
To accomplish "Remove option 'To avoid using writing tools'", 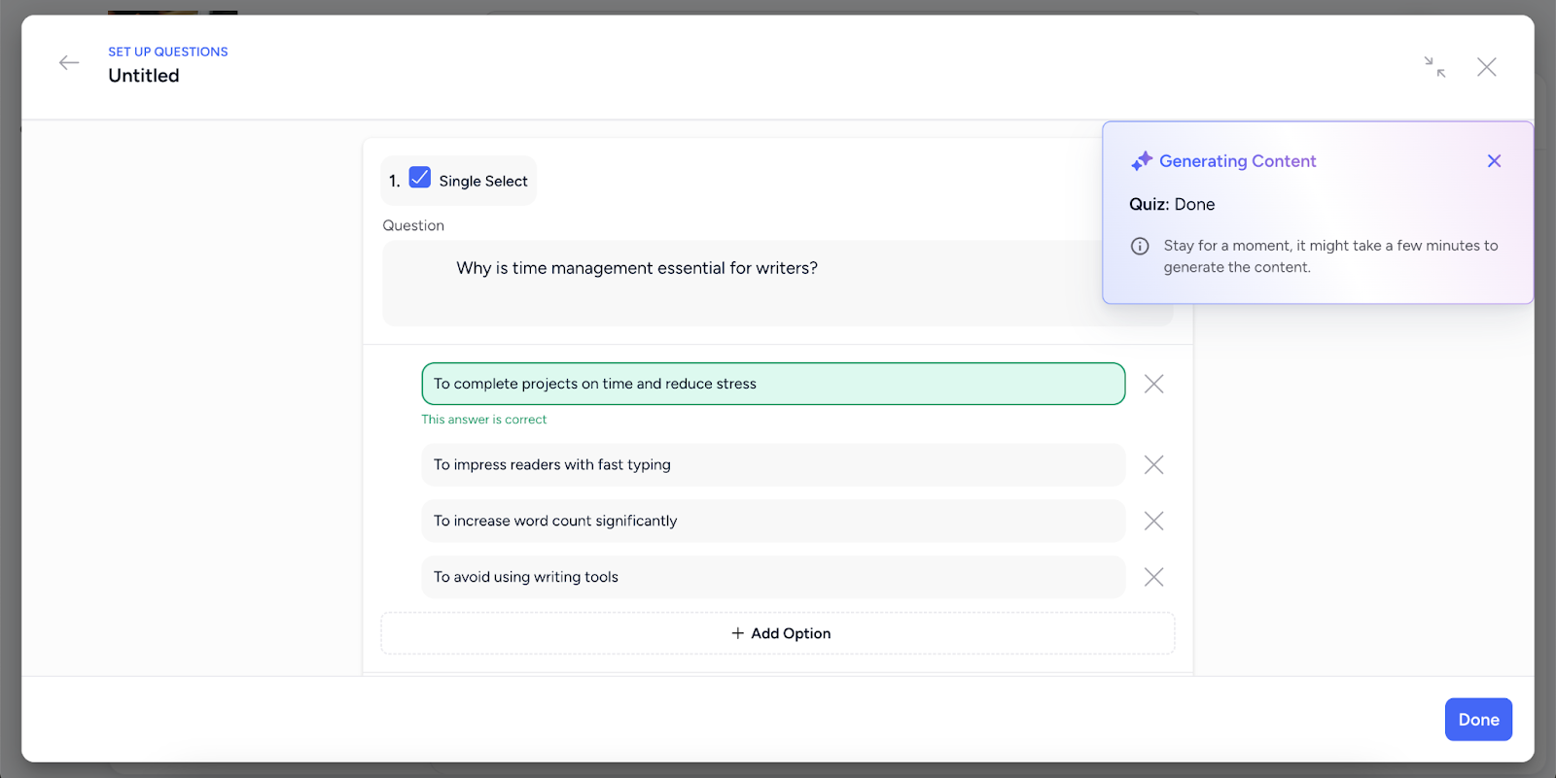I will (x=1153, y=577).
